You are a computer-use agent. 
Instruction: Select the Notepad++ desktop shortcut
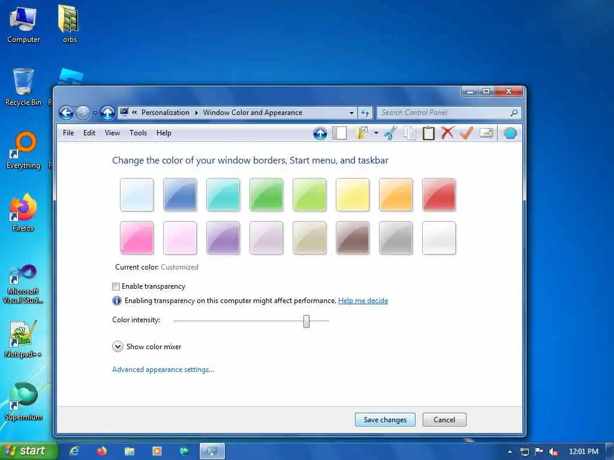pos(23,339)
